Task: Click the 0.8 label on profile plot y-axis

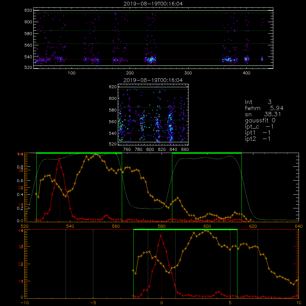Action: click(20, 167)
